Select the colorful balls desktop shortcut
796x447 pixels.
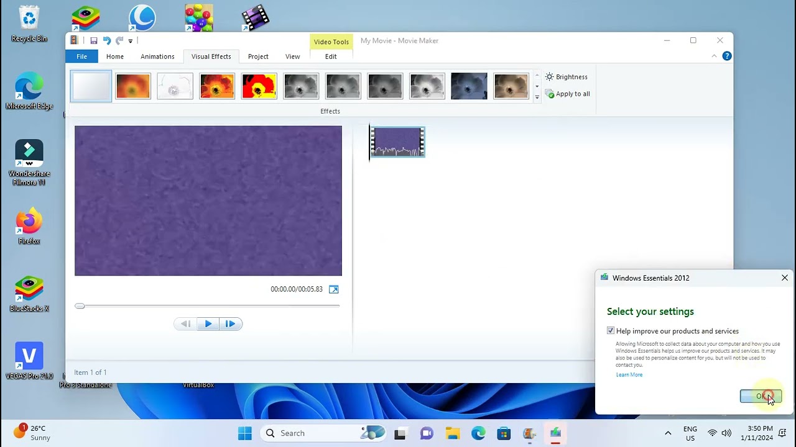coord(199,17)
